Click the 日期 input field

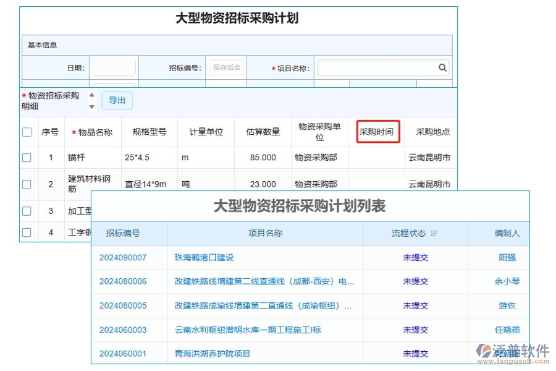point(113,67)
